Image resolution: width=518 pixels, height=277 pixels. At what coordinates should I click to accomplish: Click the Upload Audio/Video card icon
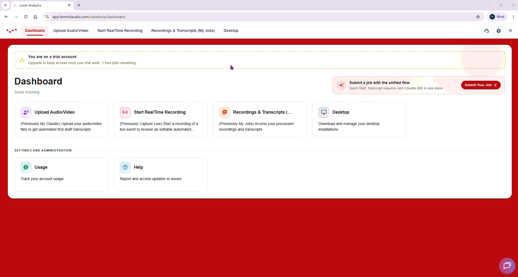click(26, 112)
